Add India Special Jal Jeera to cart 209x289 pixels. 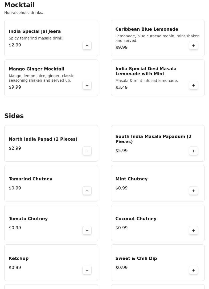[x=87, y=46]
